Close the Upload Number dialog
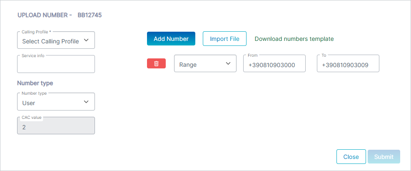This screenshot has height=171, width=411. pyautogui.click(x=351, y=157)
